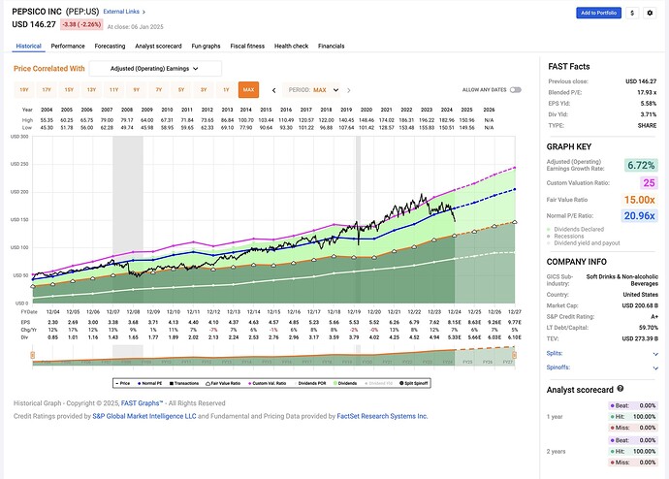
Task: Go to previous period with left arrow
Action: click(x=274, y=90)
